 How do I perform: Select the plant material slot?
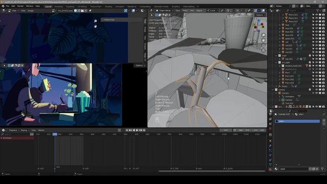(x=297, y=121)
